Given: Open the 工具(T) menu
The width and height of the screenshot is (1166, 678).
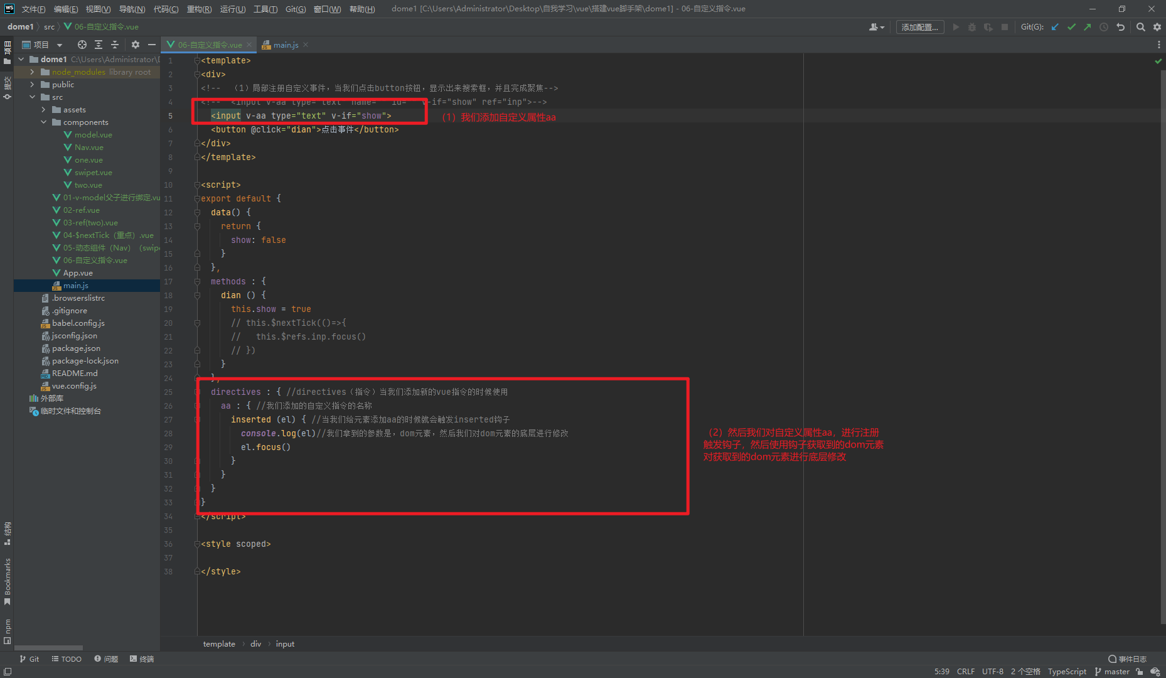Looking at the screenshot, I should pos(265,9).
